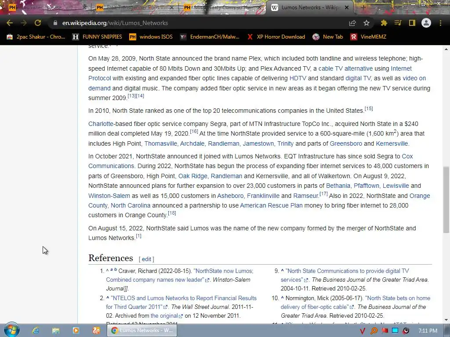Follow the HDTV link
This screenshot has width=450, height=337.
(298, 78)
